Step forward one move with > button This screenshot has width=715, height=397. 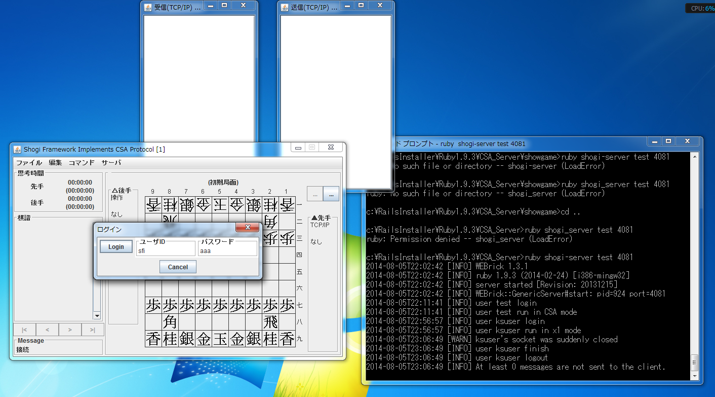click(70, 330)
